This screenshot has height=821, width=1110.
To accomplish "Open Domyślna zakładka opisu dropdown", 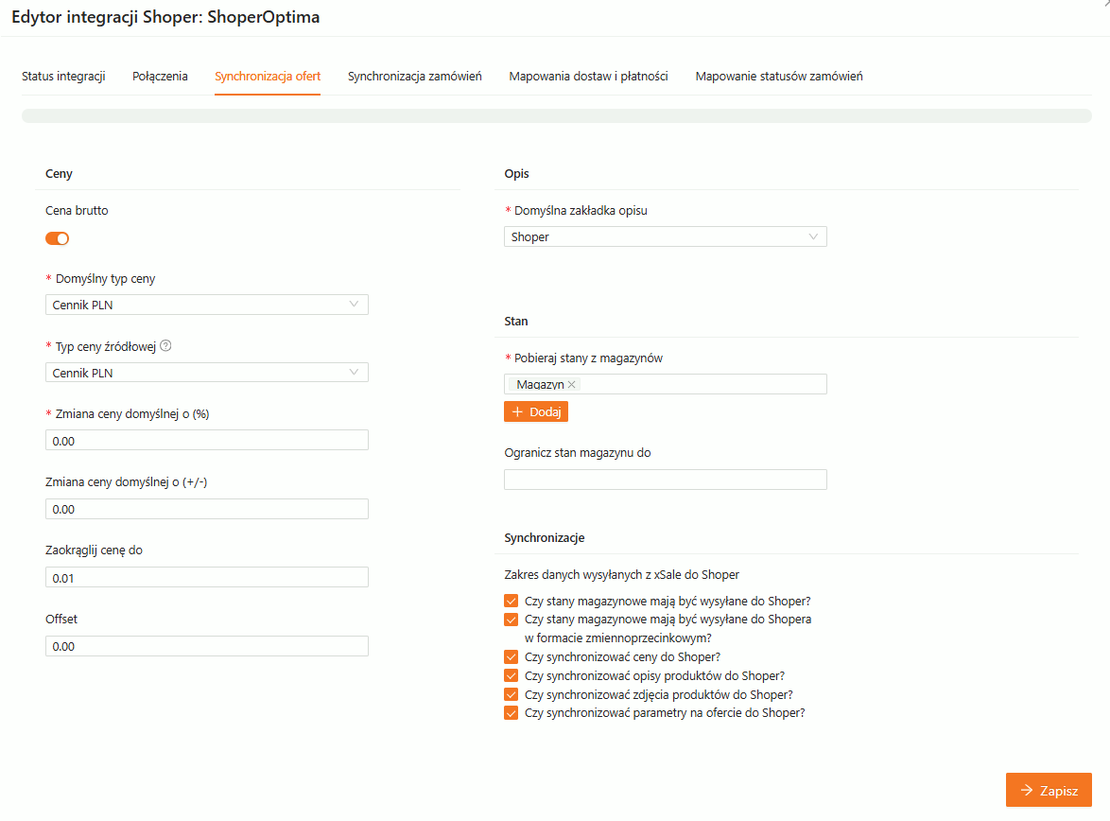I will [665, 237].
